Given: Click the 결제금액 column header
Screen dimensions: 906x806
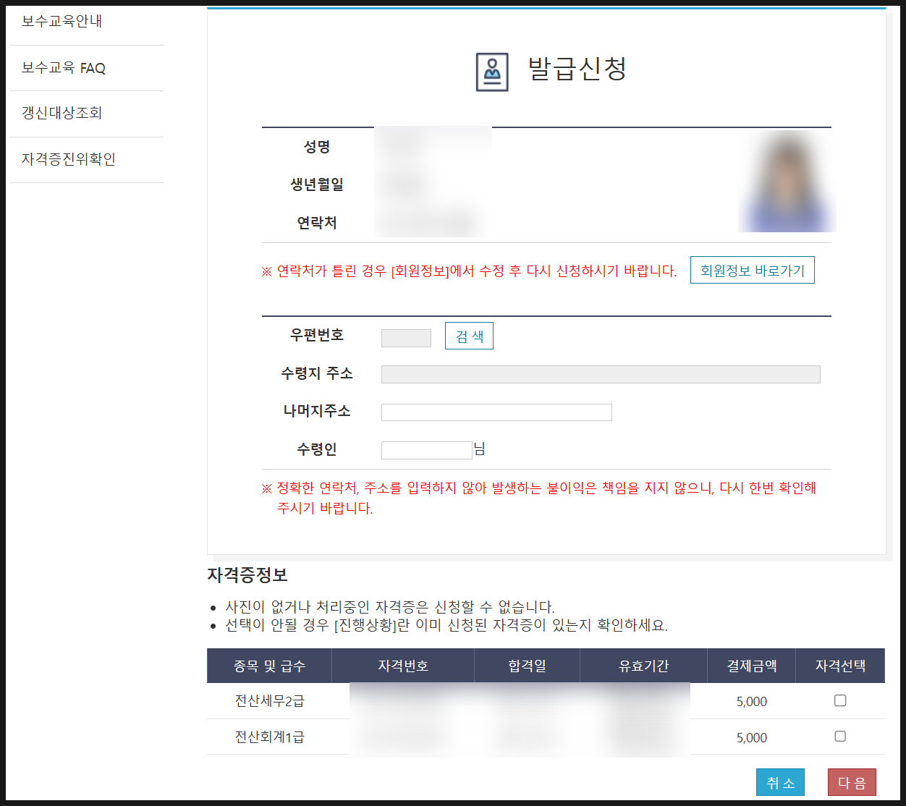Looking at the screenshot, I should pyautogui.click(x=751, y=666).
